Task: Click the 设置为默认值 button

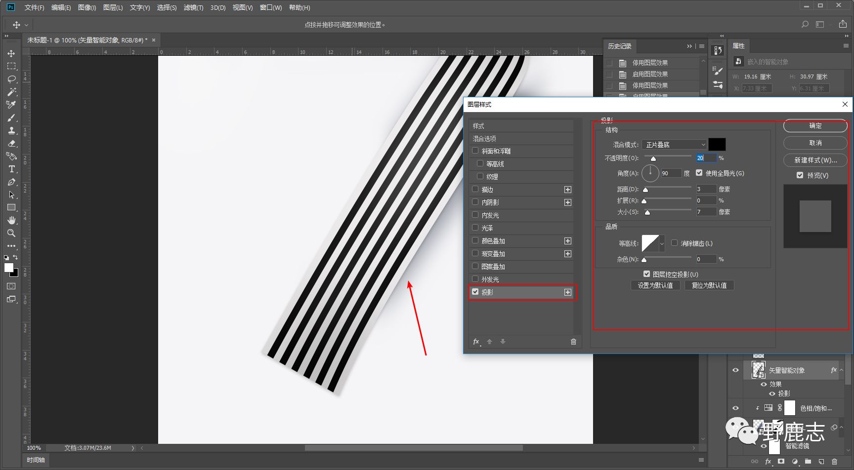Action: (655, 285)
